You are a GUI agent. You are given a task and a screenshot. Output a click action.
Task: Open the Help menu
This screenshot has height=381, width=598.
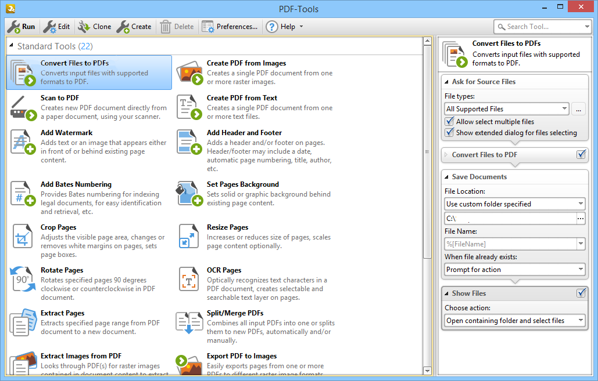point(284,26)
